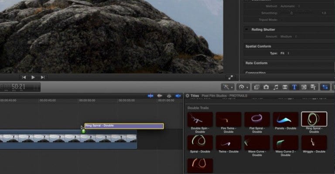Image resolution: width=335 pixels, height=174 pixels.
Task: Click the Rate Conform section header
Action: (x=256, y=63)
